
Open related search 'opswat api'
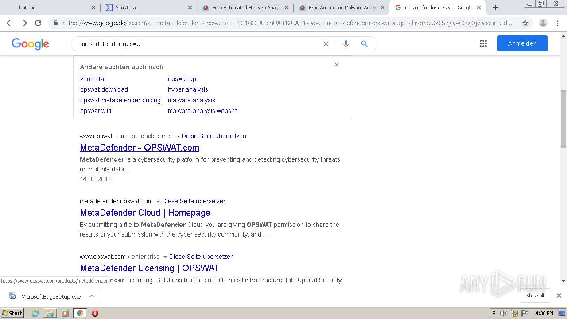[183, 79]
